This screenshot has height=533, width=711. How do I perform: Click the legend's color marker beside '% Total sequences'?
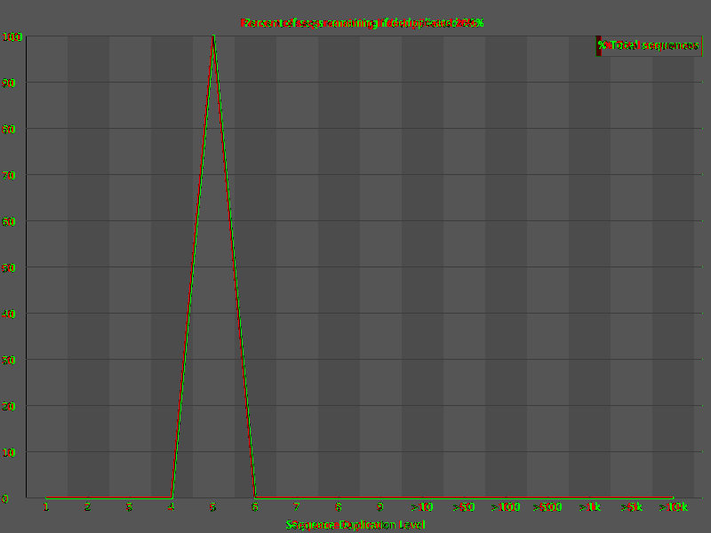598,46
